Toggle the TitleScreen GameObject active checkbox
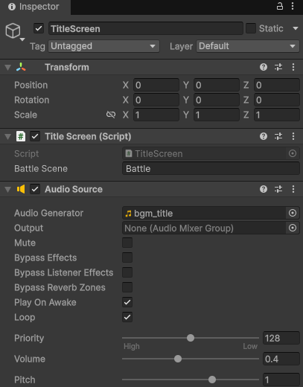 click(x=39, y=28)
